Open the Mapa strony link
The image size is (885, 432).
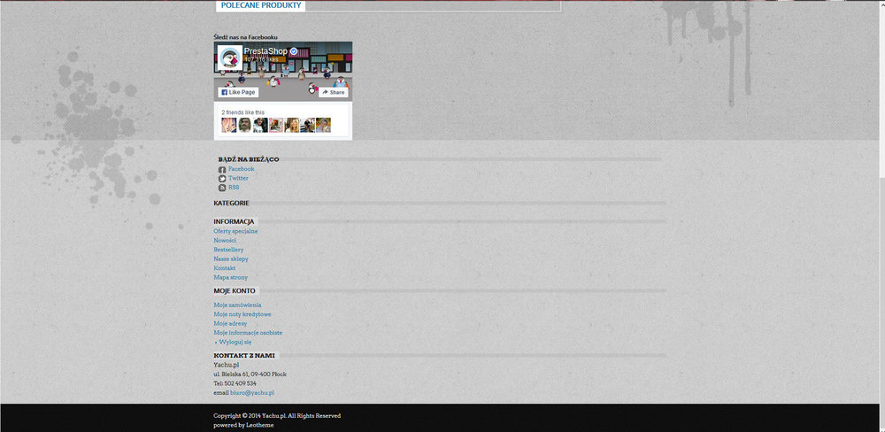[x=230, y=277]
